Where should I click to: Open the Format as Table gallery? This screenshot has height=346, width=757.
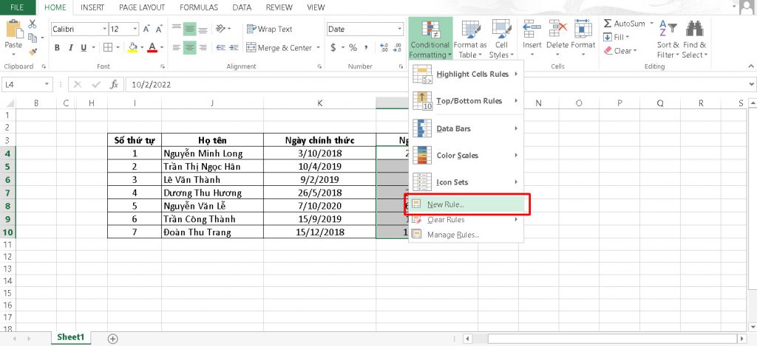[470, 39]
